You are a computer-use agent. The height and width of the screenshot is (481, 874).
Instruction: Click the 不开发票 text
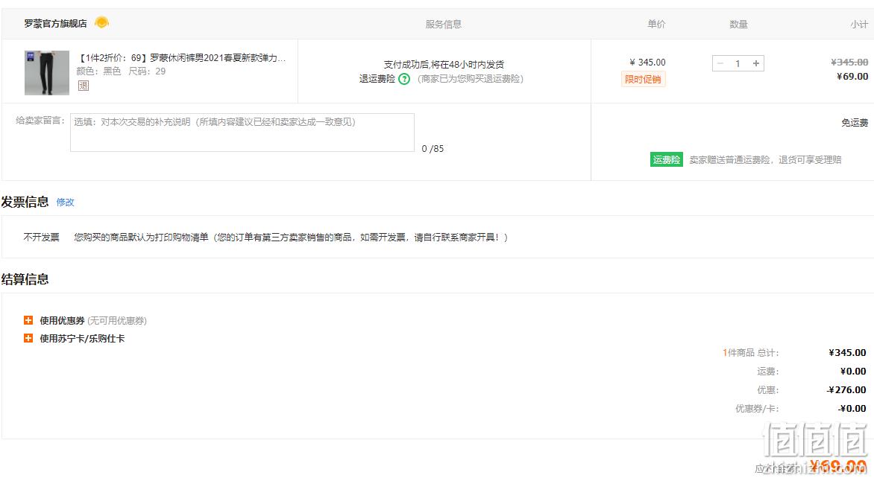point(41,238)
